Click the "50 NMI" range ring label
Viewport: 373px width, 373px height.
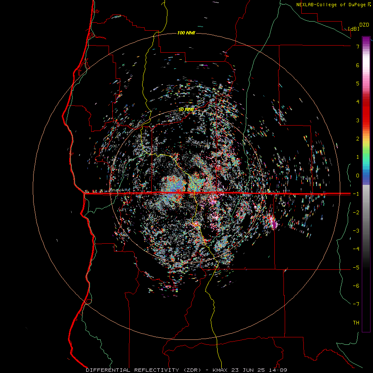pyautogui.click(x=186, y=110)
